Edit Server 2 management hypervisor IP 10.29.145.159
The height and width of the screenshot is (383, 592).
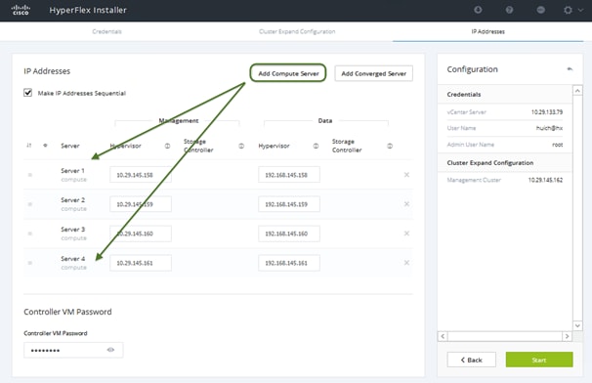pyautogui.click(x=141, y=204)
